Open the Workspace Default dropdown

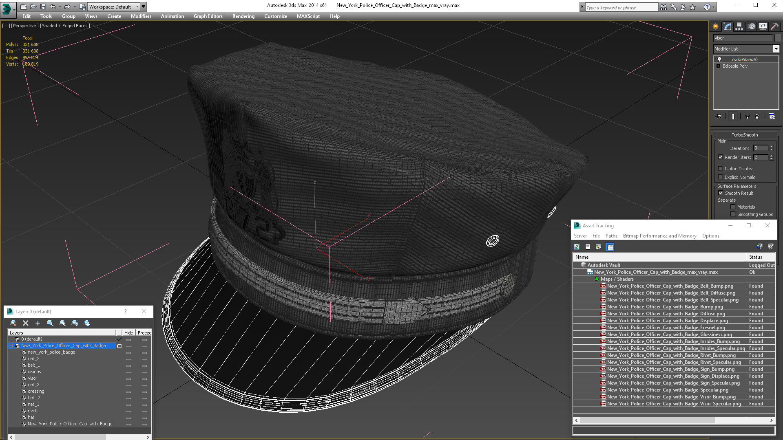[114, 7]
